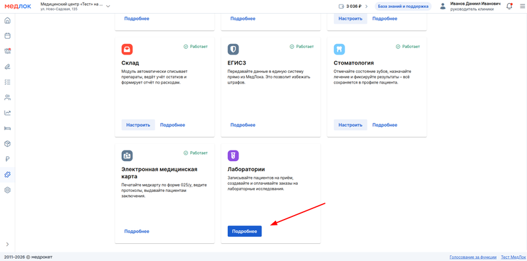Open Подробнее in Электронная медицинская карта card
This screenshot has height=261, width=527.
pyautogui.click(x=137, y=231)
